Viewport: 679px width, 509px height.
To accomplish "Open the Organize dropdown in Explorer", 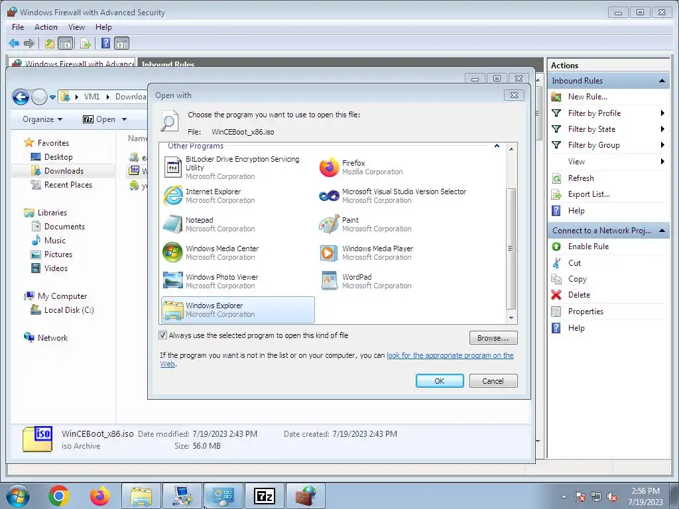I will [42, 119].
